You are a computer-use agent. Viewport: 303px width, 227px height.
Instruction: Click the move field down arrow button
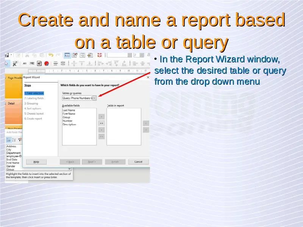click(x=146, y=130)
